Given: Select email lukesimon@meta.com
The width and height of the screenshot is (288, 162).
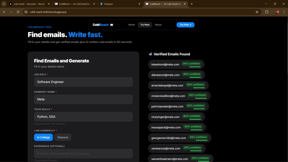Looking at the screenshot, I should click(165, 64).
